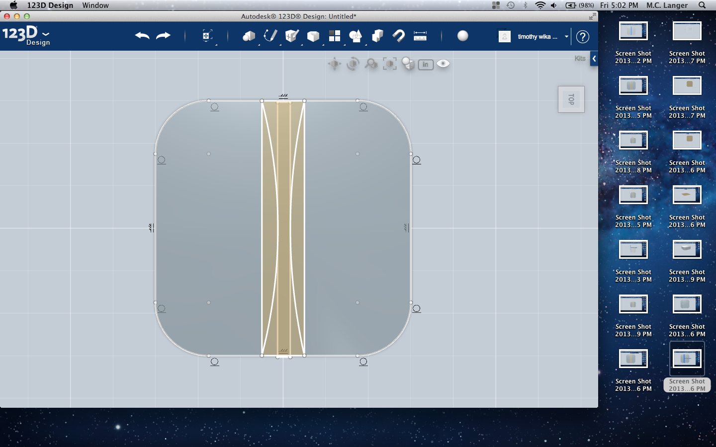This screenshot has width=716, height=447.
Task: Click the highlighted Screen Shot desktop file
Action: click(x=687, y=368)
